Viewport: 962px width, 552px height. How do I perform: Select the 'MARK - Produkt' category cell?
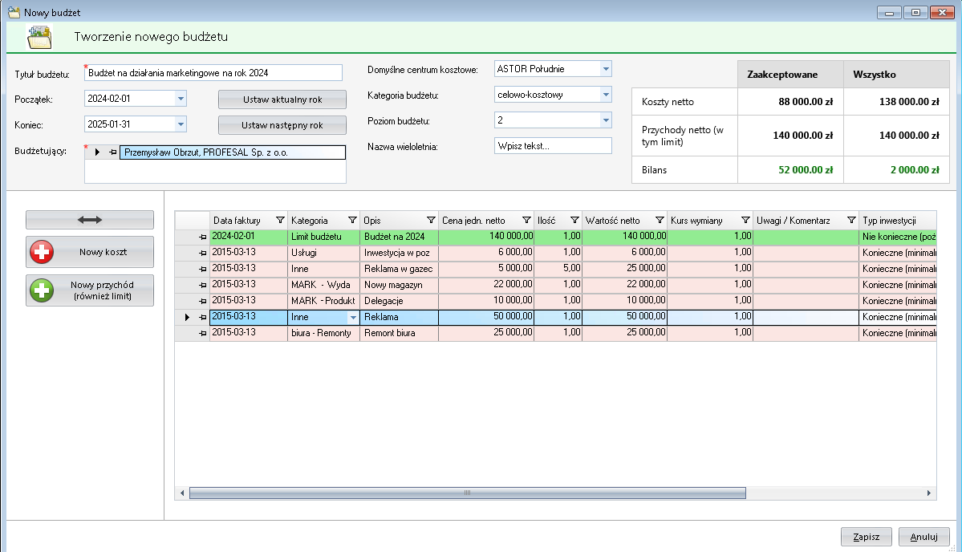pyautogui.click(x=323, y=301)
